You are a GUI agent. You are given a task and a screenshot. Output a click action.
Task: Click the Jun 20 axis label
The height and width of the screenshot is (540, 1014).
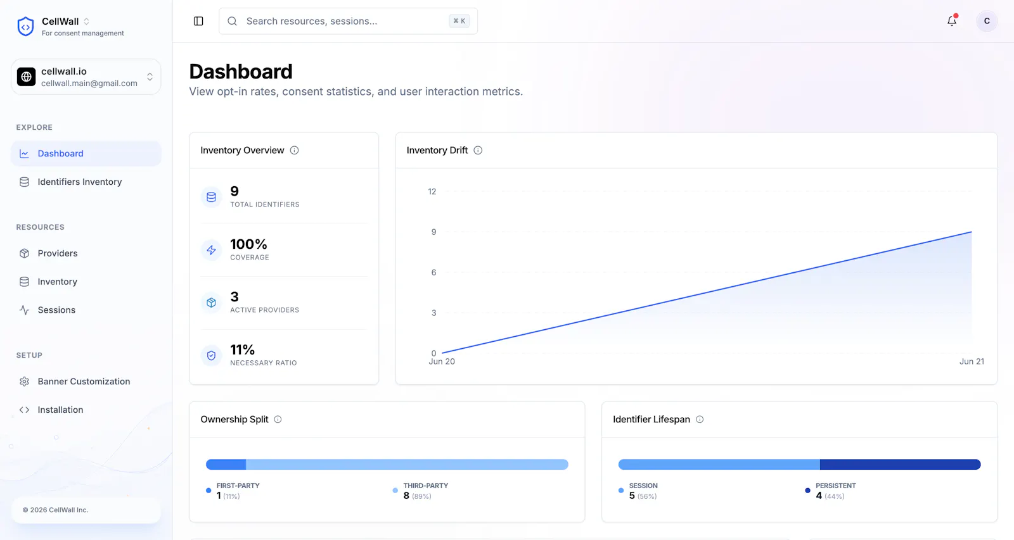point(442,362)
